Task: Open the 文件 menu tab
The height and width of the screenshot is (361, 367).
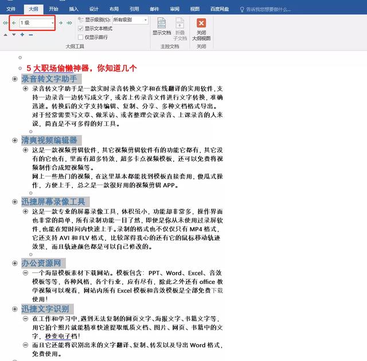Action: click(11, 9)
